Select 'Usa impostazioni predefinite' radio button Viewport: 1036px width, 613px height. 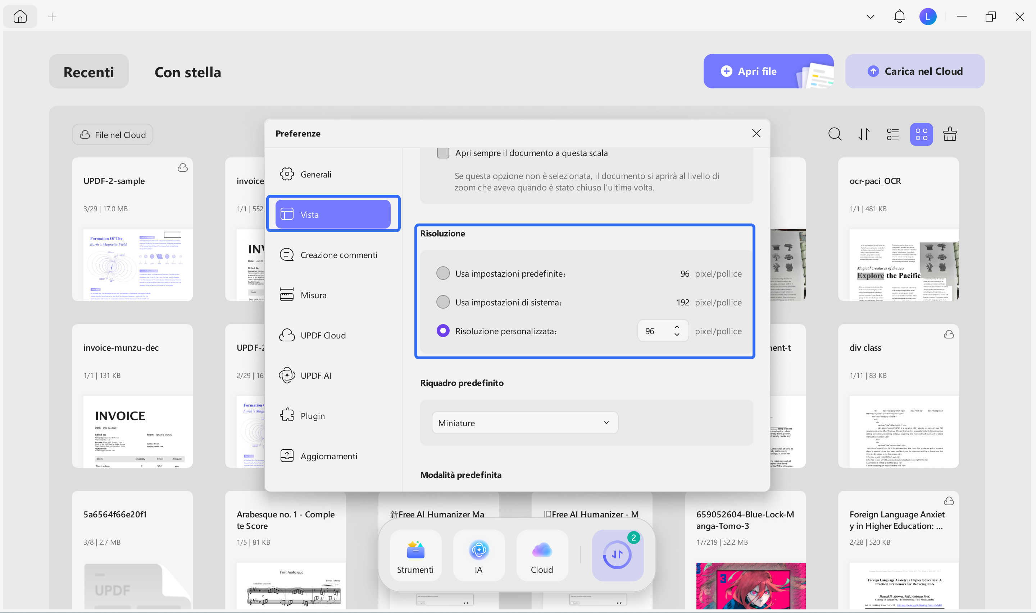pos(443,273)
